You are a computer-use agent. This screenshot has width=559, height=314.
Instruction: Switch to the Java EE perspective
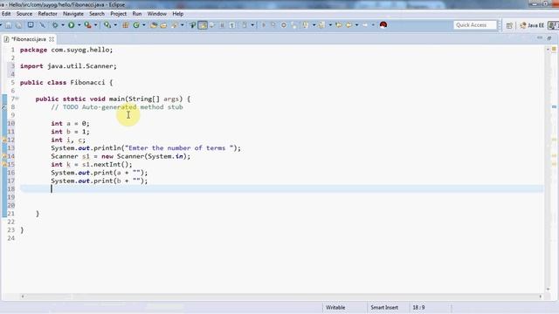[532, 25]
